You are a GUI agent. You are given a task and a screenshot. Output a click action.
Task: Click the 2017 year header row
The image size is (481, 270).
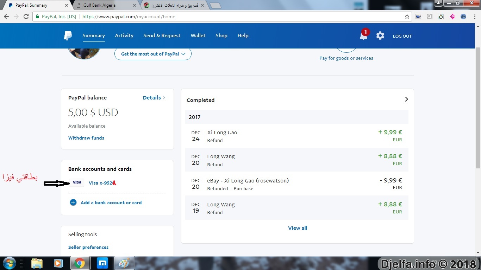click(297, 117)
